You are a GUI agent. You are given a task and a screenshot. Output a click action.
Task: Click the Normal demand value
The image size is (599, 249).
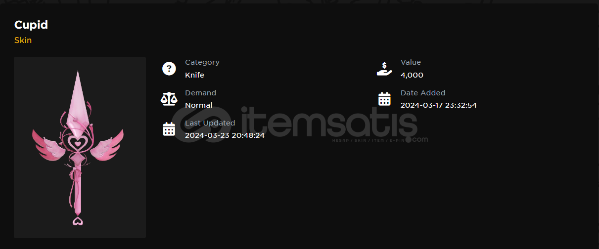[x=198, y=105]
